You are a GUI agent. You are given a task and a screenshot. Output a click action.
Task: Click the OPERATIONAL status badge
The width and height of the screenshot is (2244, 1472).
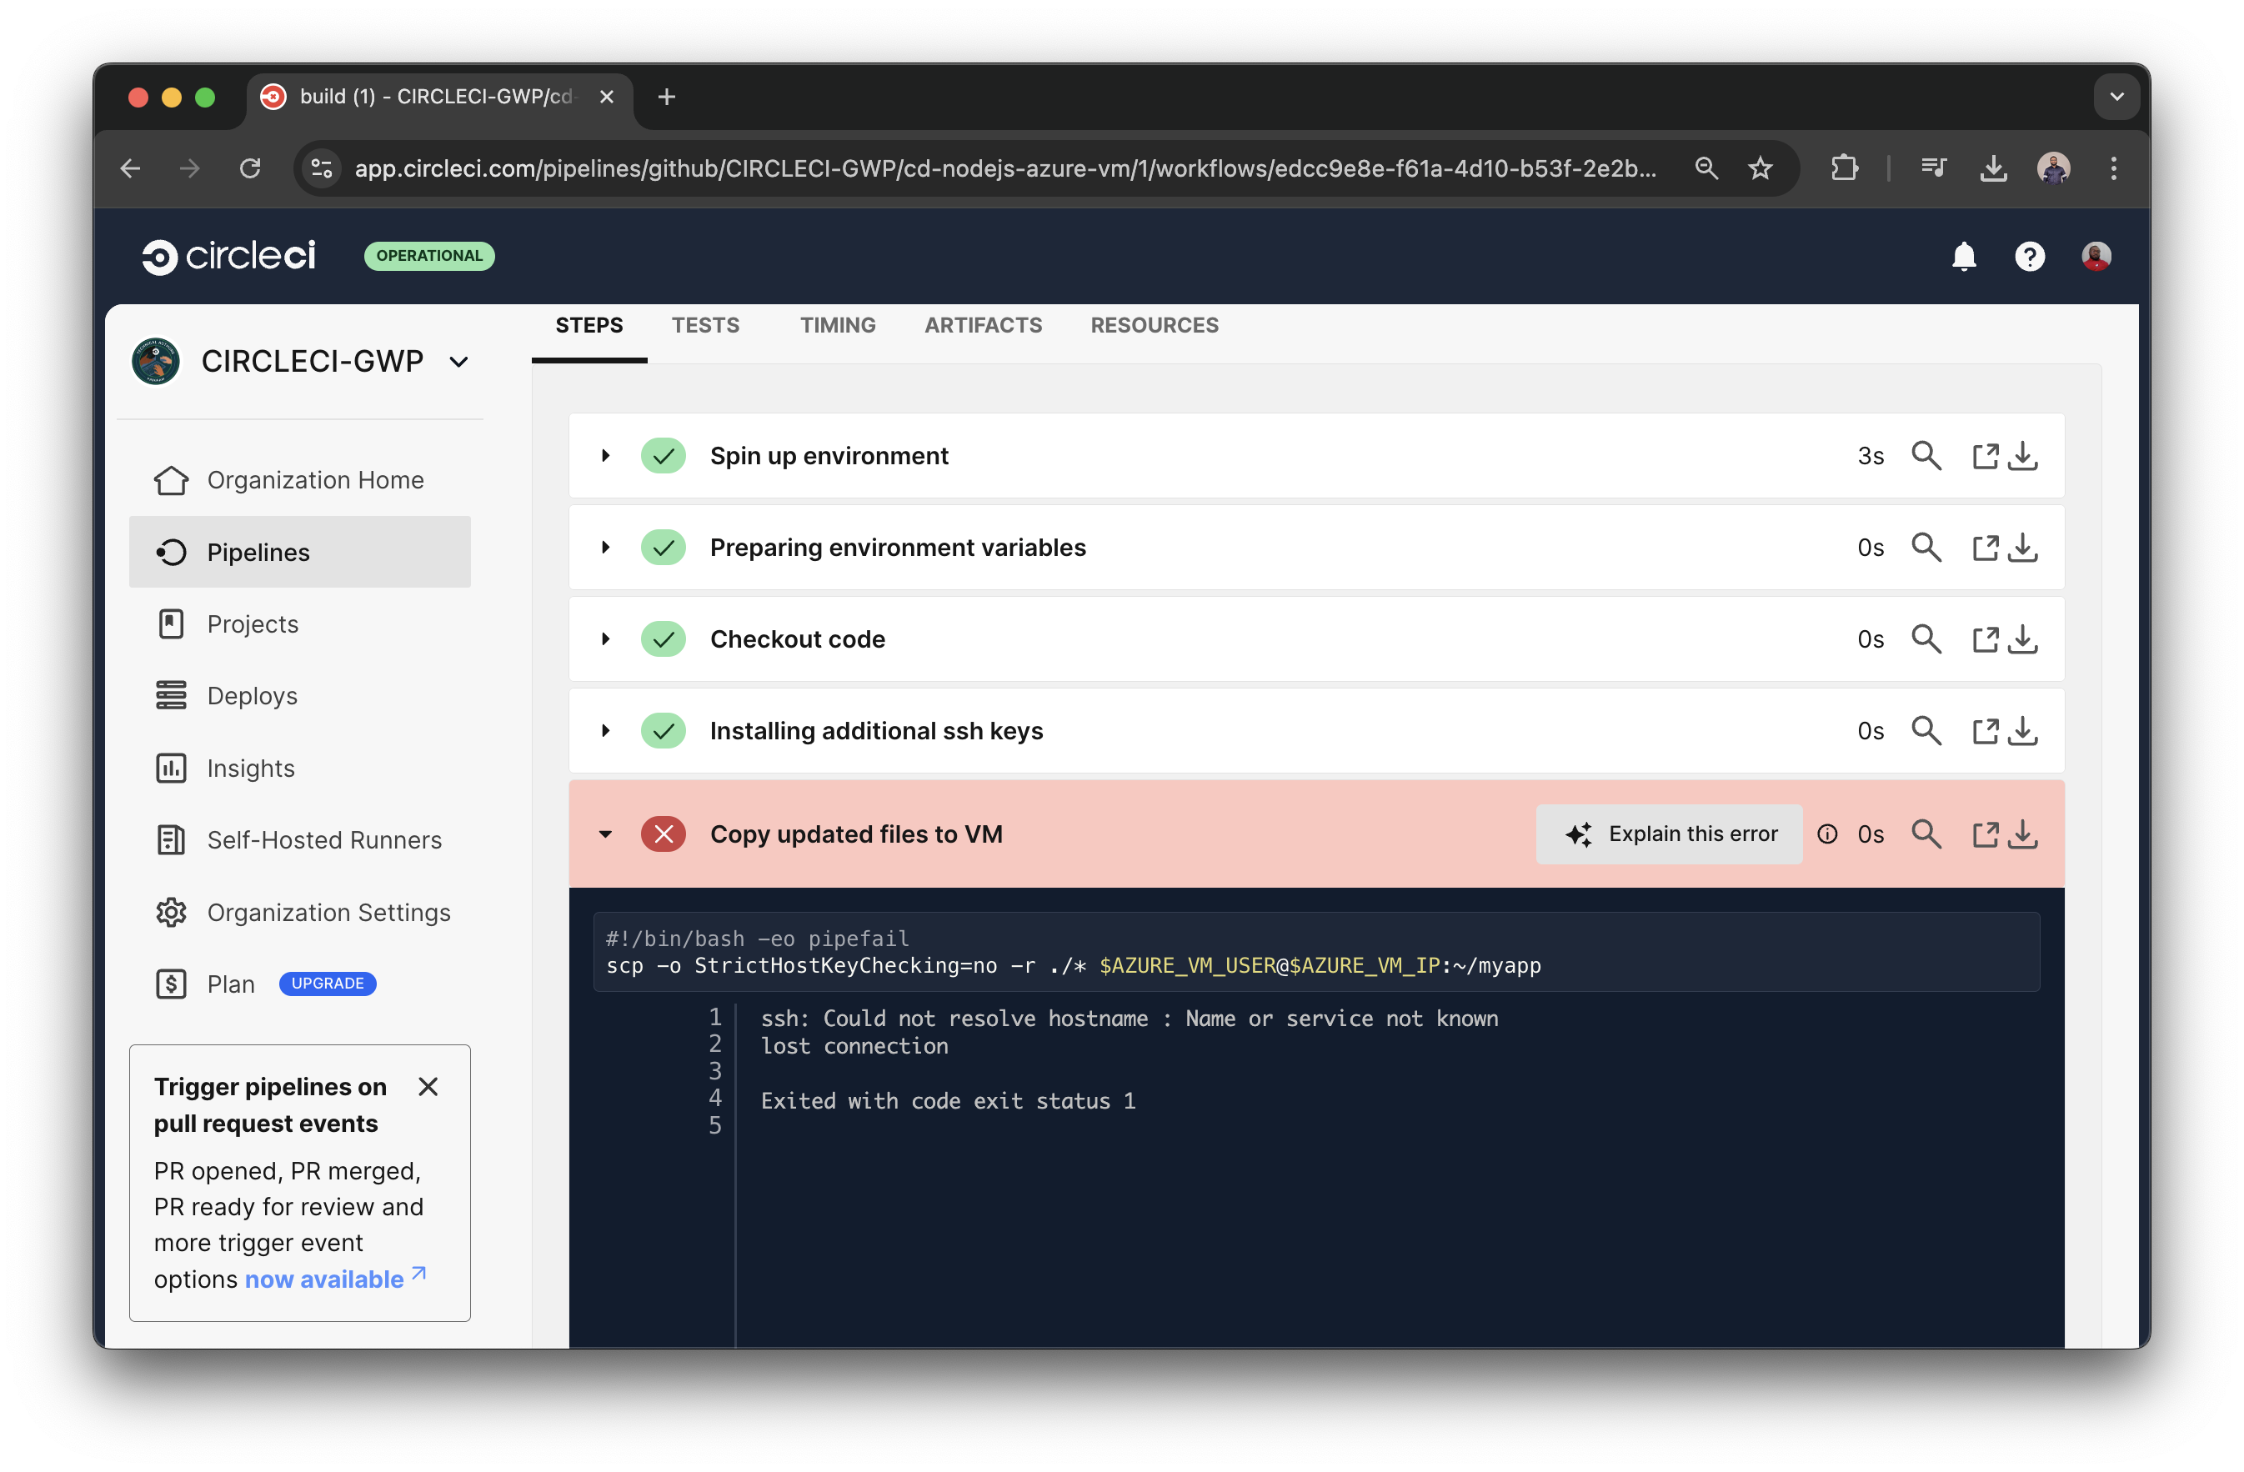pos(429,256)
